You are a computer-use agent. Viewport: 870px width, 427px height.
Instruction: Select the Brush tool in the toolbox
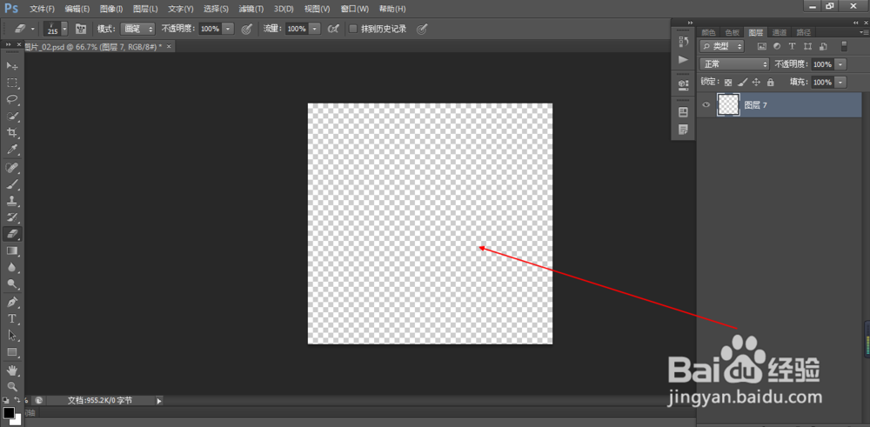pos(12,184)
